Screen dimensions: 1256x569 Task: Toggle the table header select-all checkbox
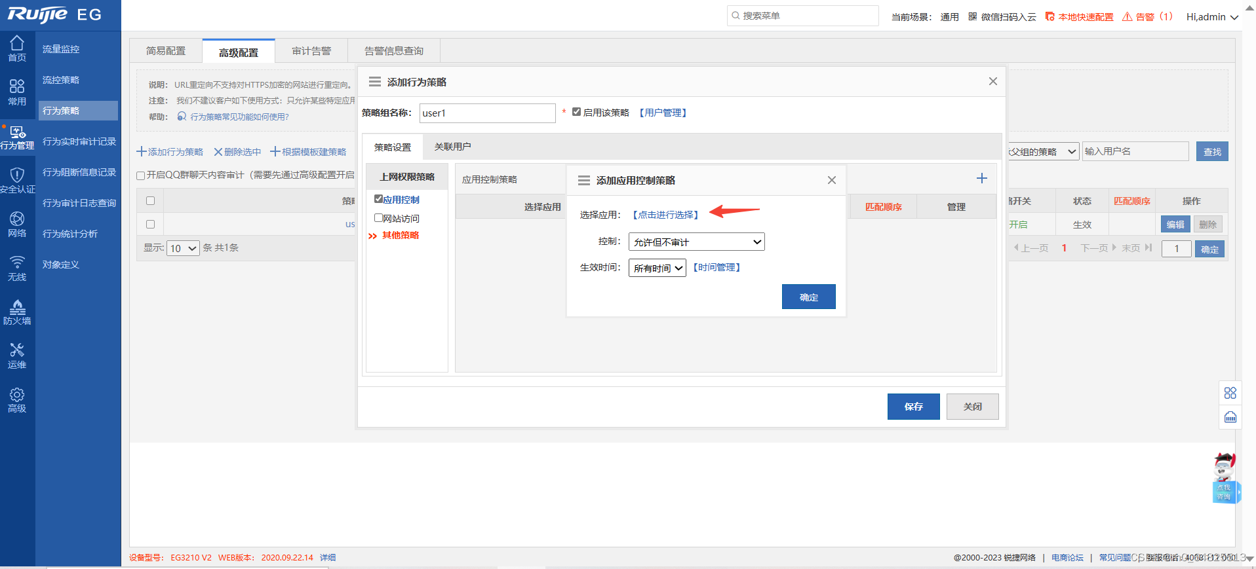(x=150, y=201)
